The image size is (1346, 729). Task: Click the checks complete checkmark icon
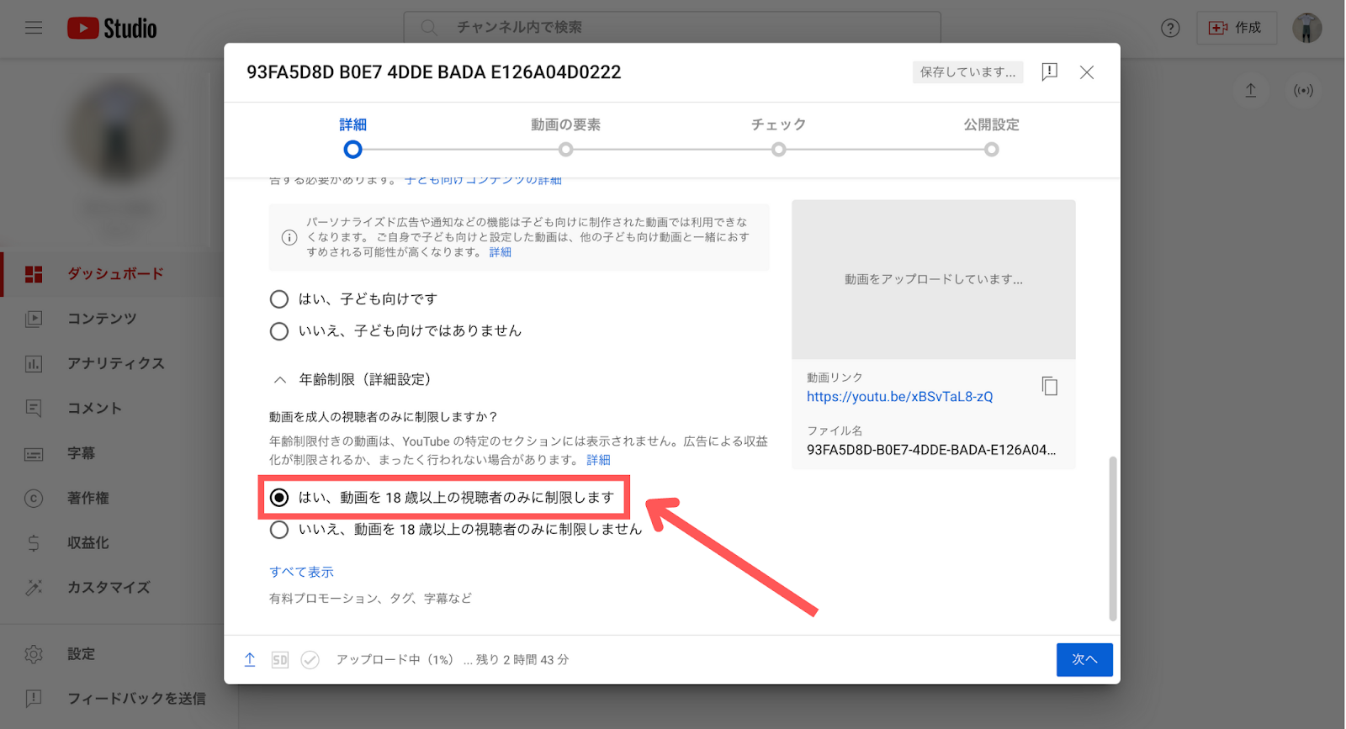point(310,660)
